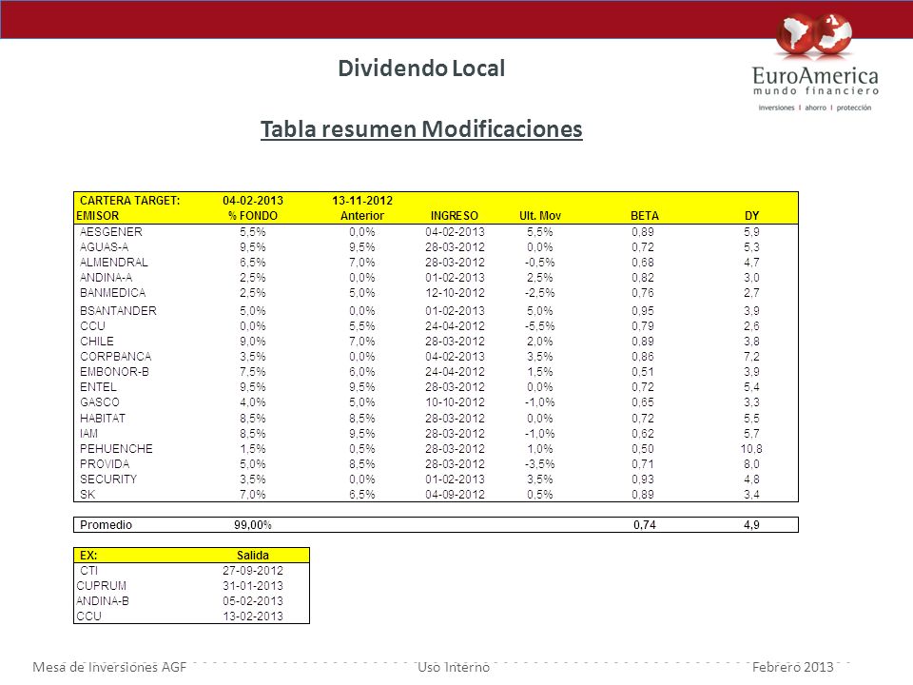Click CCU's Ult. Mov value '-5,5%'
This screenshot has height=685, width=913.
[x=540, y=325]
